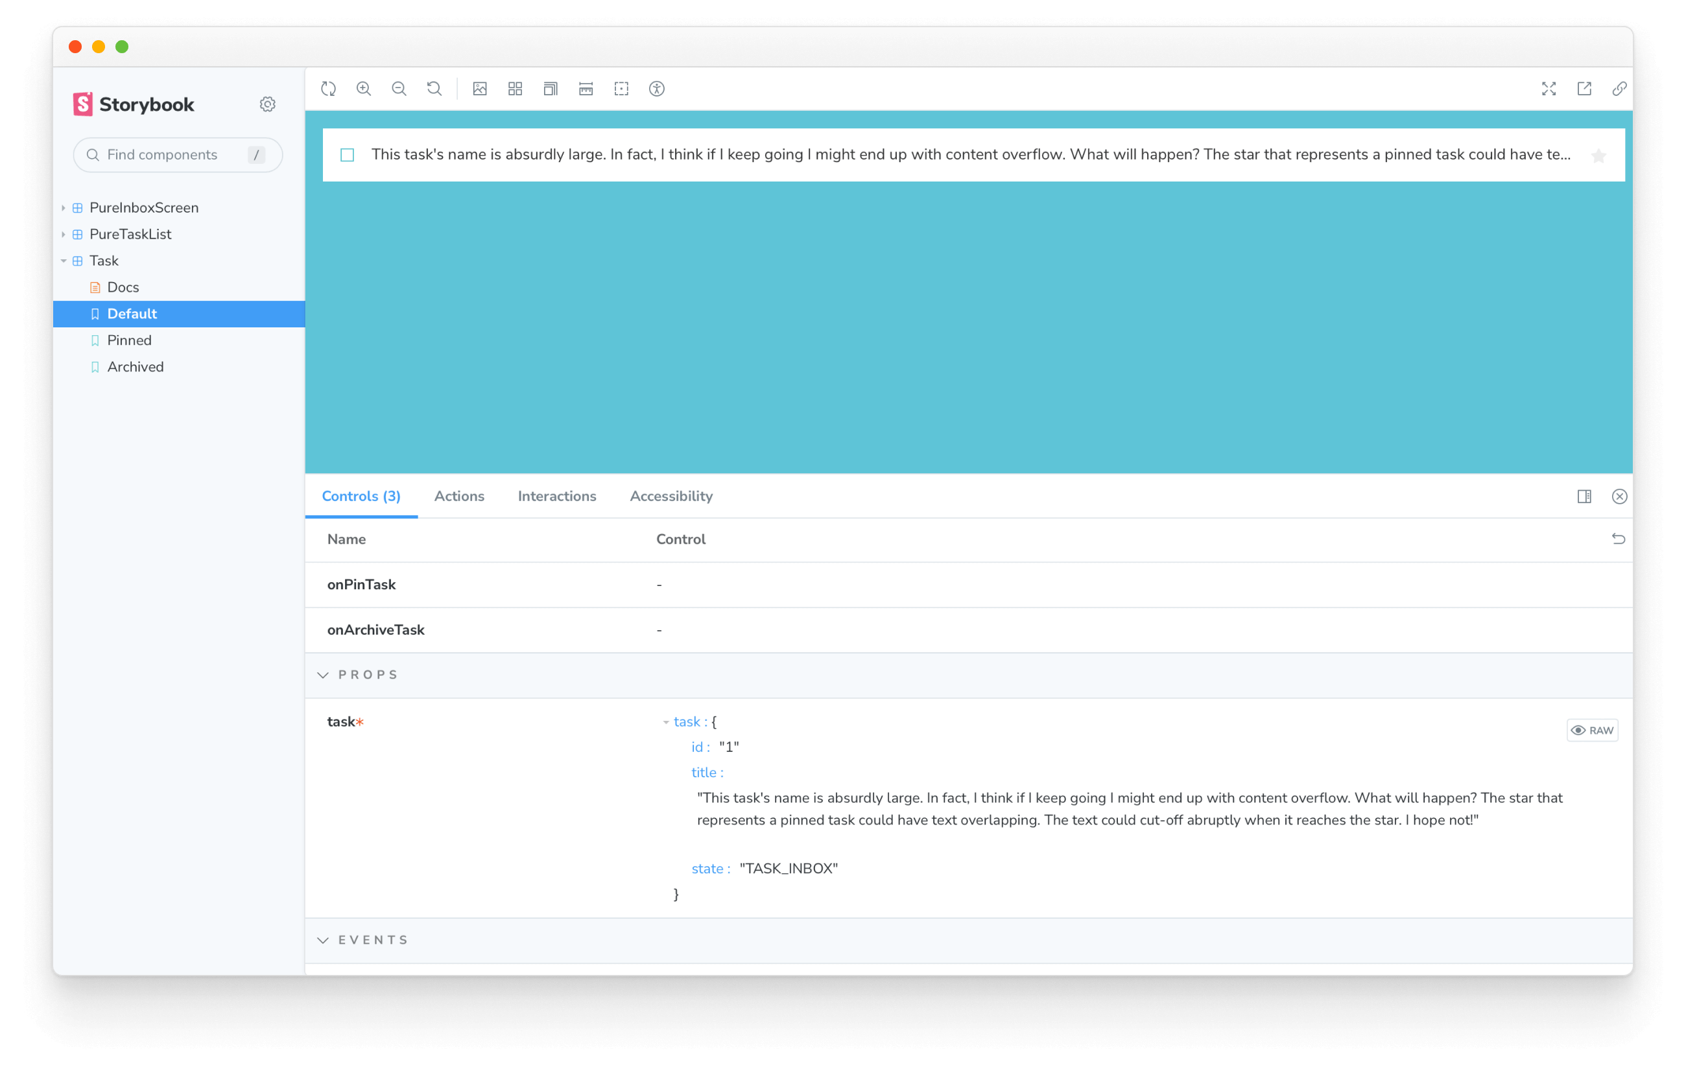
Task: Select the Interactions tab in panel
Action: [x=556, y=496]
